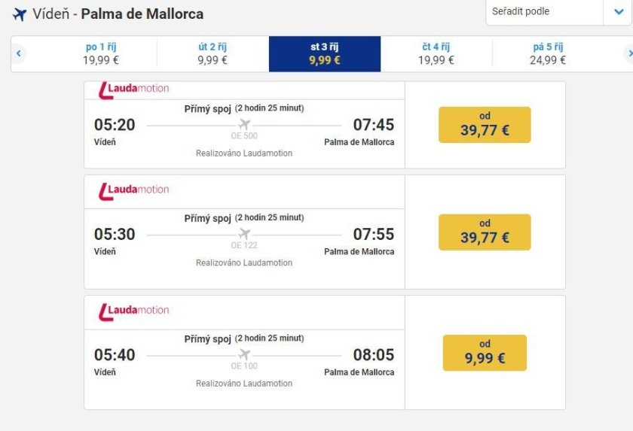Click the next dates right arrow
Screen dimensions: 633x431
click(628, 53)
